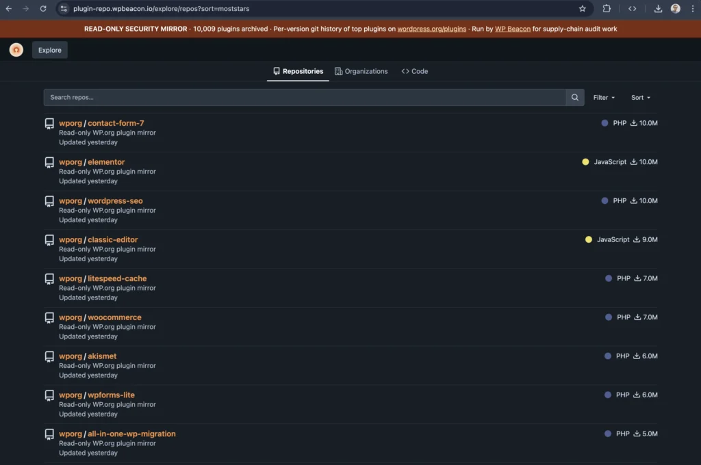
Task: Click "Updated yesterday" under wpforms-lite
Action: pyautogui.click(x=88, y=414)
